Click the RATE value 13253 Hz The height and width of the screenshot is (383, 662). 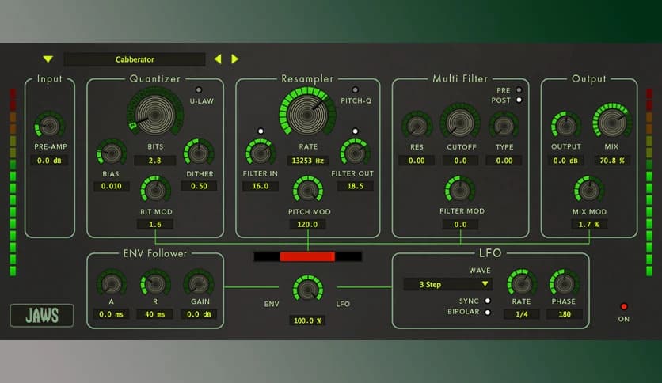tap(308, 161)
